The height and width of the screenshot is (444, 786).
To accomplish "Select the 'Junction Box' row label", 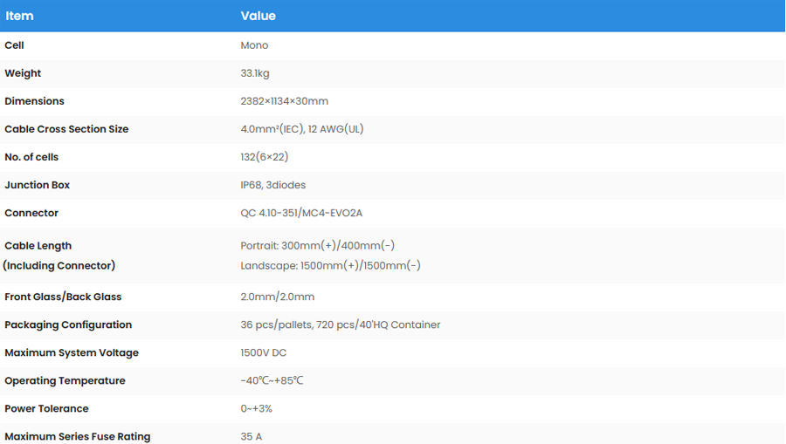I will coord(37,185).
